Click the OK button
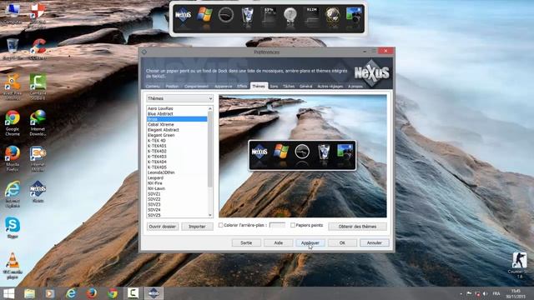This screenshot has width=534, height=300. click(342, 242)
